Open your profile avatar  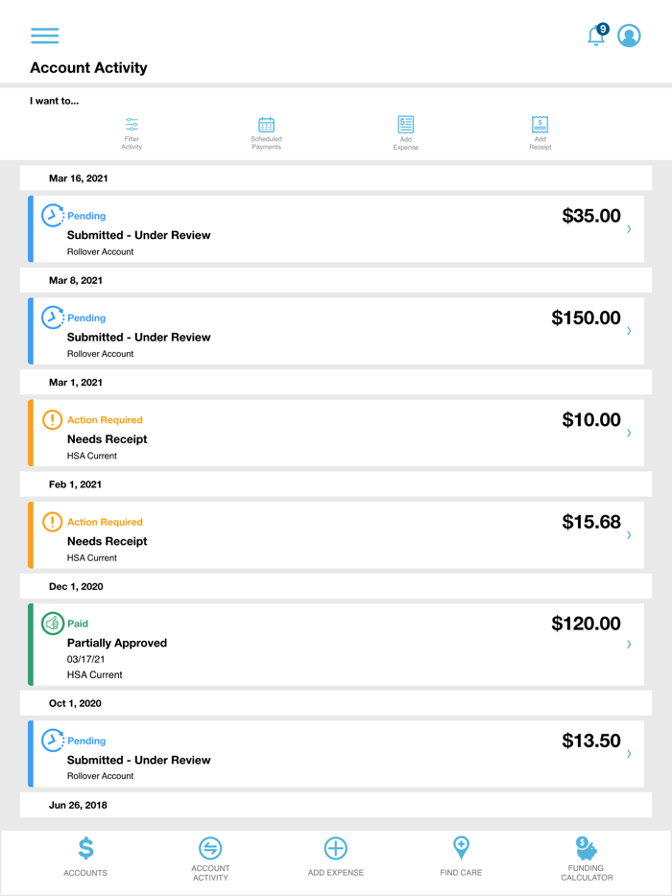tap(629, 35)
